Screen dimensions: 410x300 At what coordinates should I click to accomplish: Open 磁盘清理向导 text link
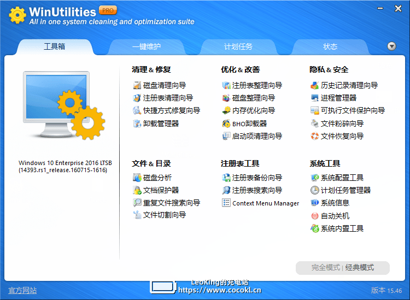coord(165,85)
